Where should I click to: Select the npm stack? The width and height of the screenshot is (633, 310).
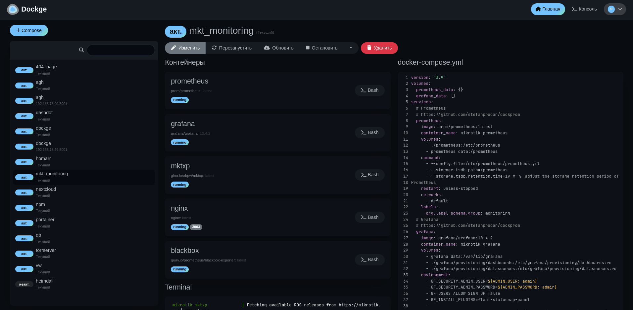pos(84,207)
